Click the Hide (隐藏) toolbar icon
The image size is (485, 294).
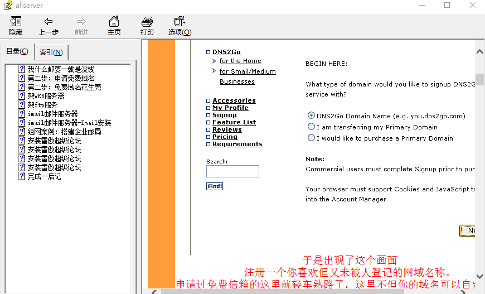tap(16, 22)
